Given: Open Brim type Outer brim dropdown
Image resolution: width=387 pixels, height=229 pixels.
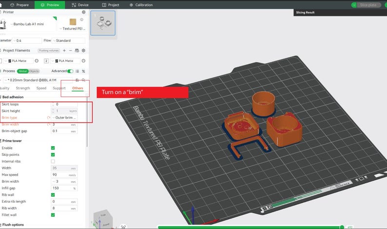Looking at the screenshot, I should tap(64, 118).
